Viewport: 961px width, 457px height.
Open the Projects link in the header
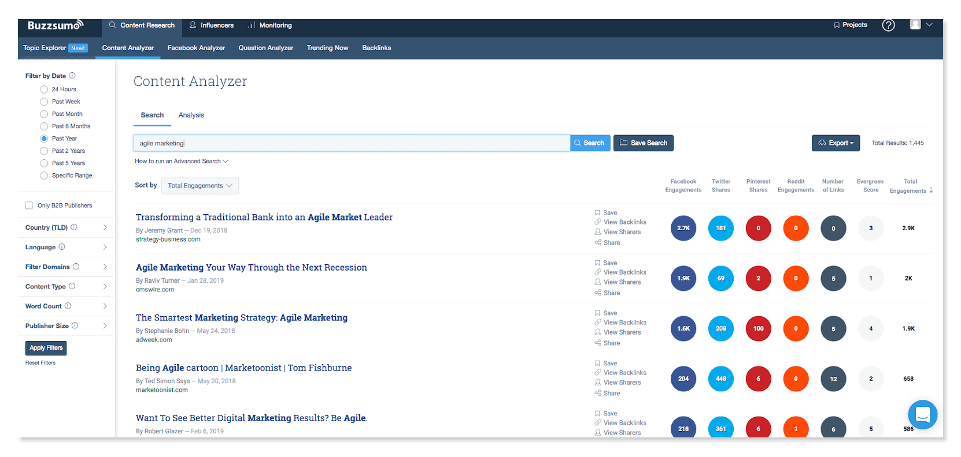851,25
